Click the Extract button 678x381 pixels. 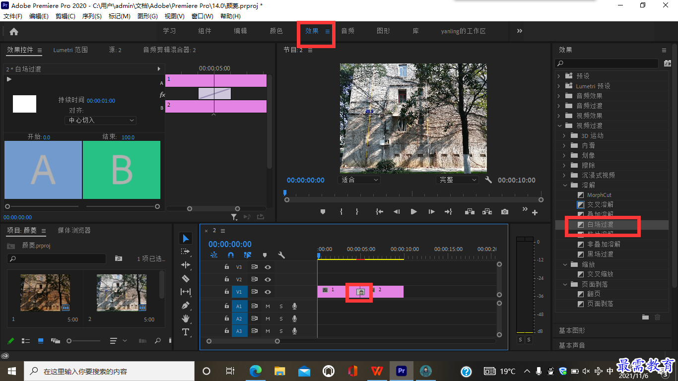pos(487,212)
